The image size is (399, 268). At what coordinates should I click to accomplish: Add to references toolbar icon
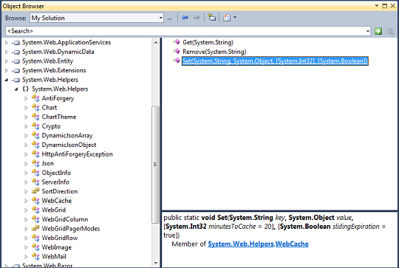tap(211, 18)
